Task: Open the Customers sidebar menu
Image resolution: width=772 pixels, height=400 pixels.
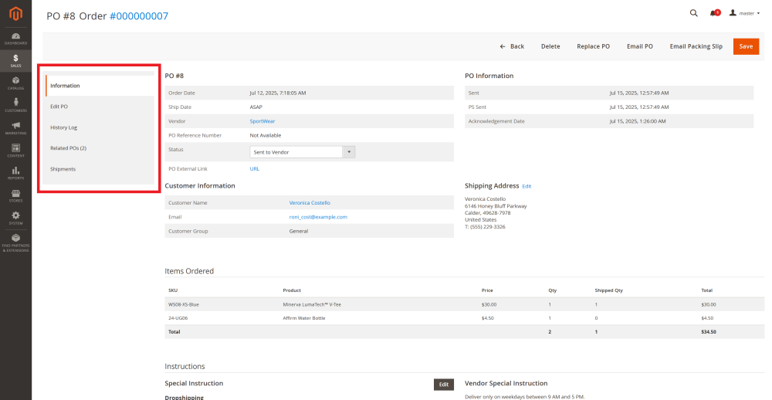Action: [x=15, y=106]
